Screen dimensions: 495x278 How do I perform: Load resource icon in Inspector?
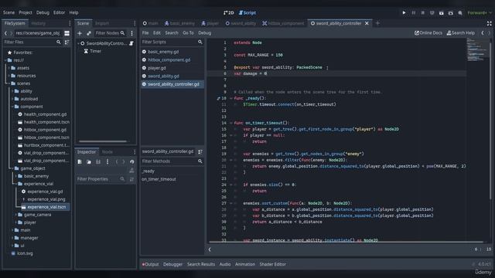point(89,161)
